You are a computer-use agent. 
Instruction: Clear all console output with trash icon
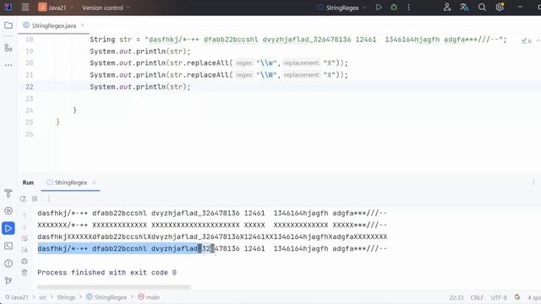[x=25, y=272]
